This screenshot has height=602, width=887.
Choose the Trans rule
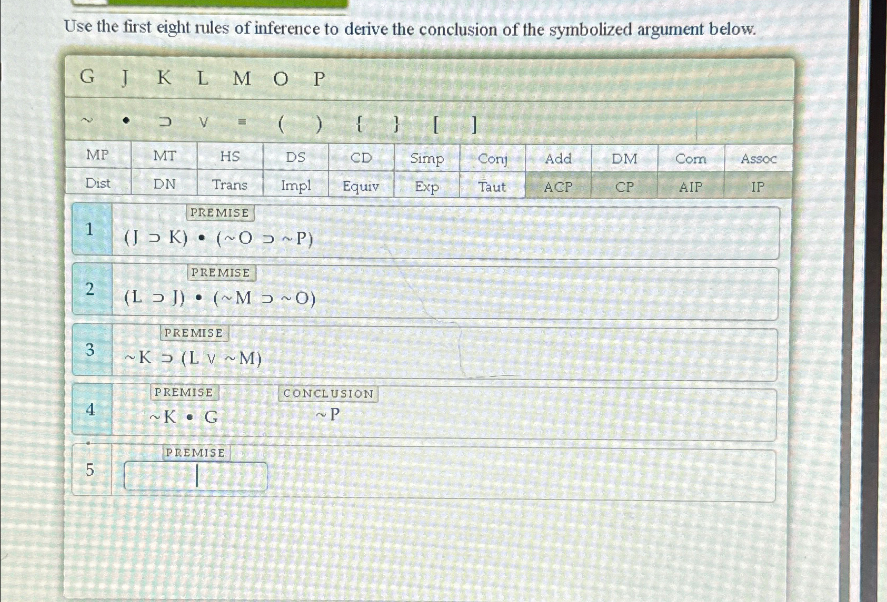(230, 185)
